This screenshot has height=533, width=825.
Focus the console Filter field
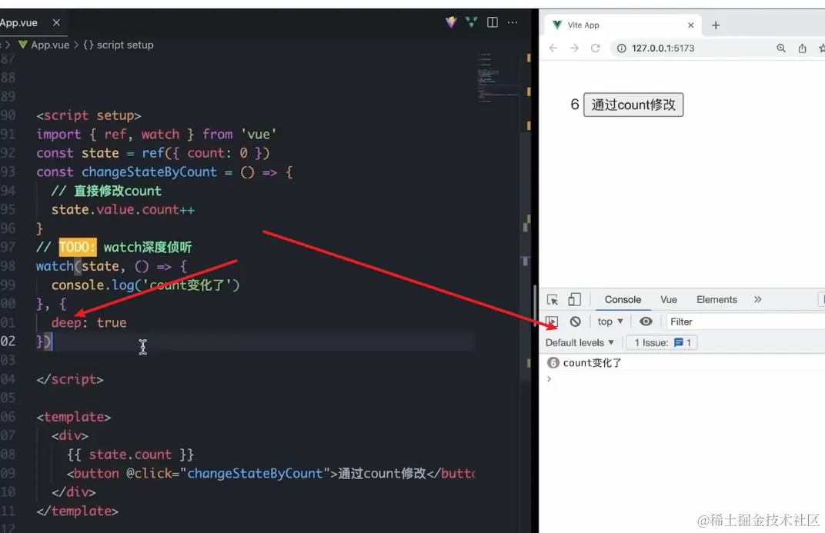tap(746, 321)
